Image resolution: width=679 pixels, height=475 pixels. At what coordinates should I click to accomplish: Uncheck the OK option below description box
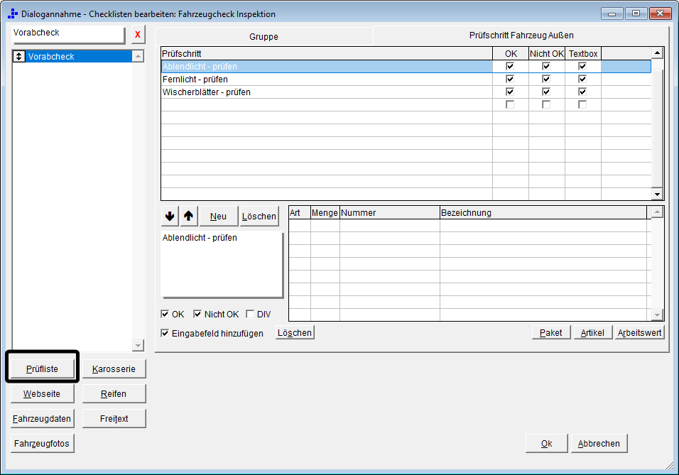coord(165,314)
